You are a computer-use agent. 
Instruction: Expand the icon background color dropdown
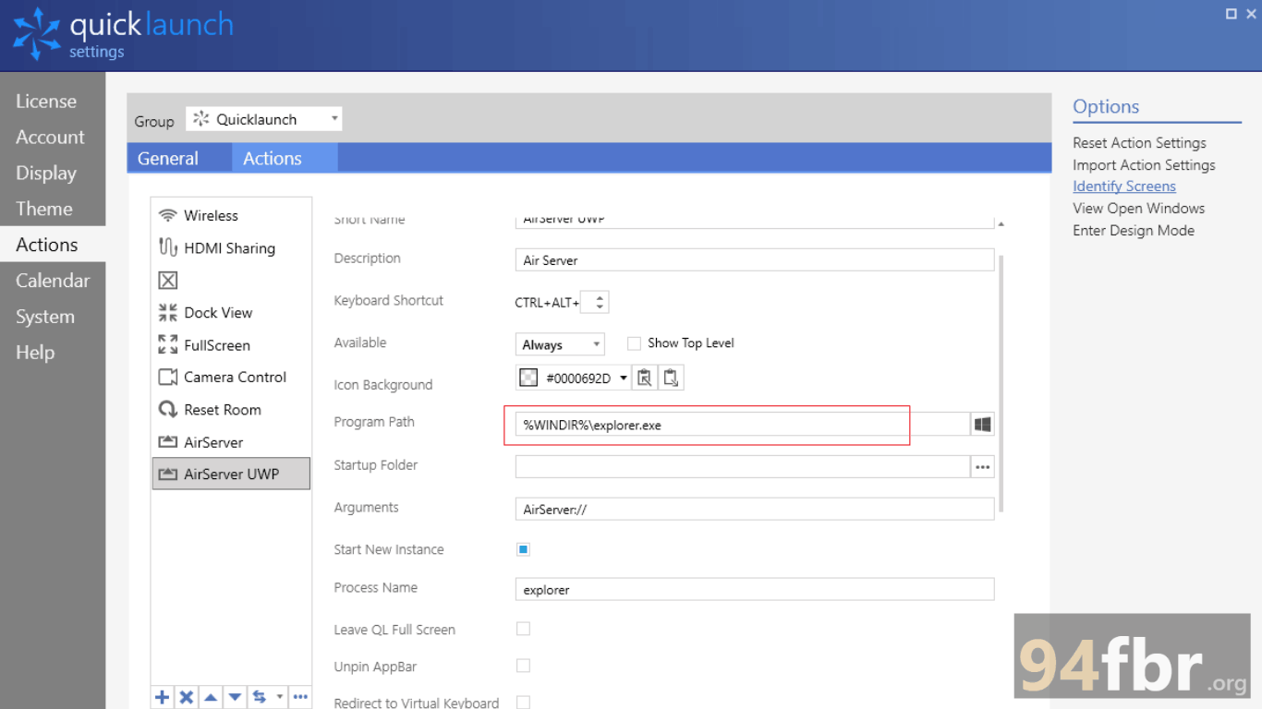(624, 378)
